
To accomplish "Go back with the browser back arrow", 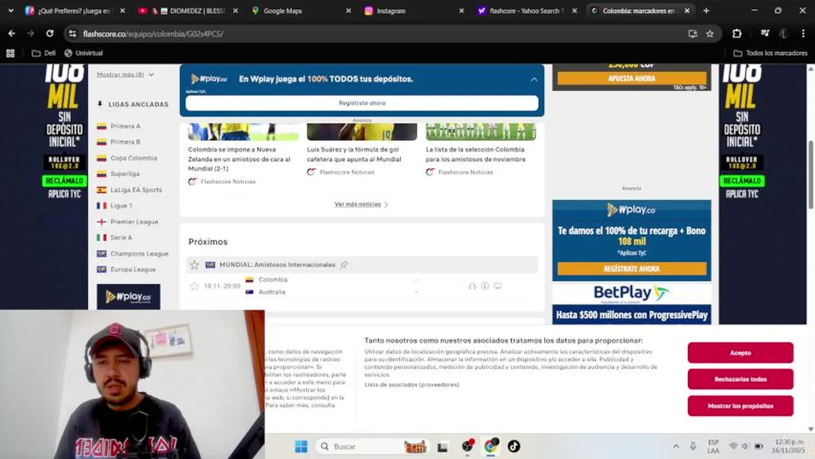I will click(11, 33).
